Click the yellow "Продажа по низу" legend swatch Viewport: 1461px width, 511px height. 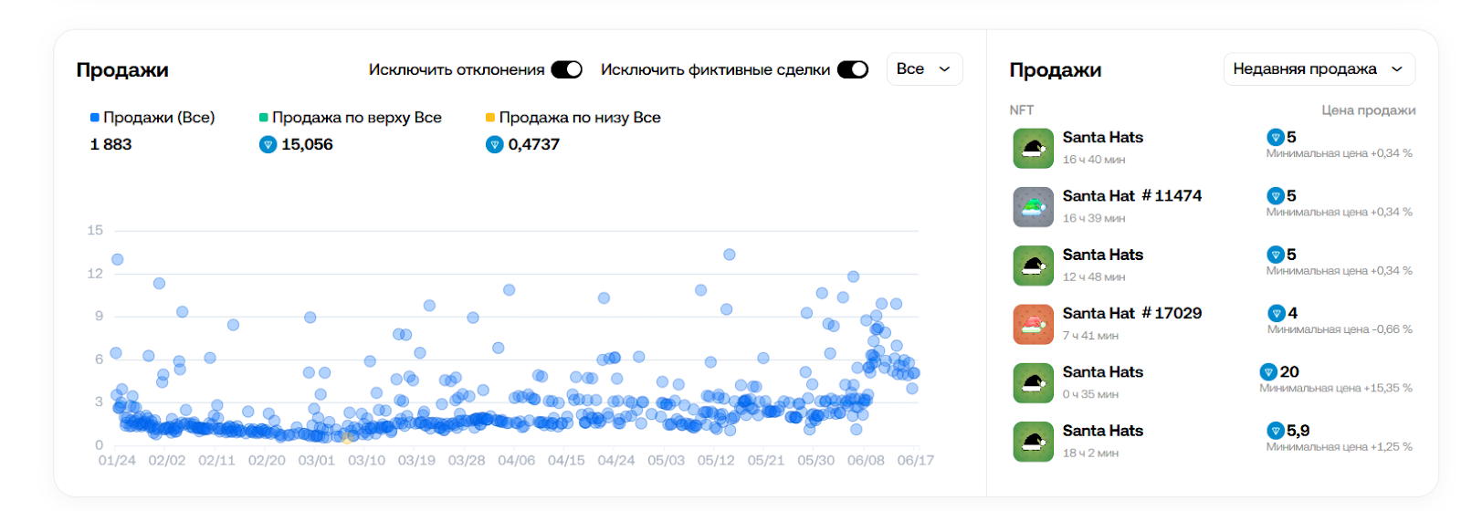(490, 118)
